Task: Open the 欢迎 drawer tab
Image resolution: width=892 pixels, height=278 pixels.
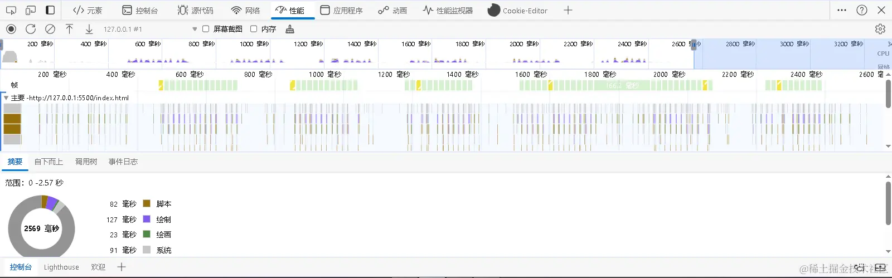Action: click(x=98, y=267)
